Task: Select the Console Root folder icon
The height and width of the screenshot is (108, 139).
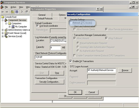Action: [x=3, y=17]
